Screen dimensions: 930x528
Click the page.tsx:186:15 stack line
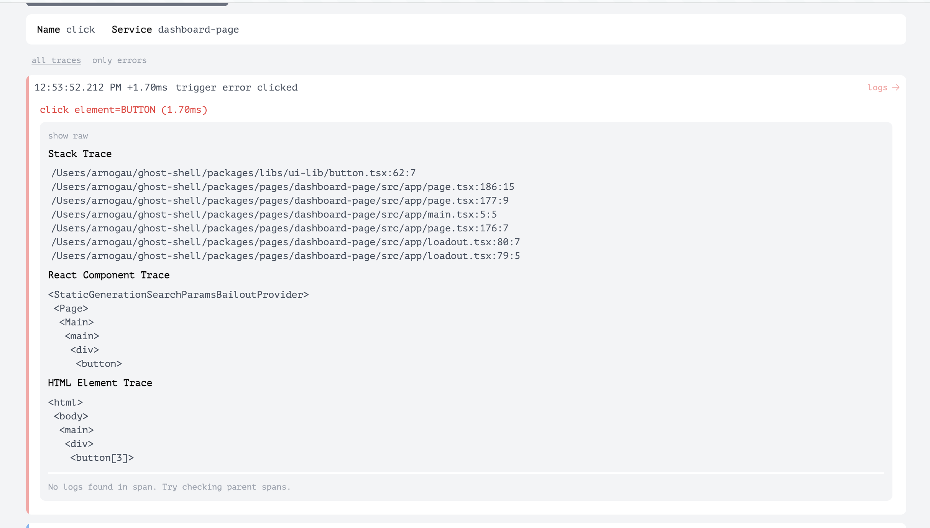pos(283,187)
